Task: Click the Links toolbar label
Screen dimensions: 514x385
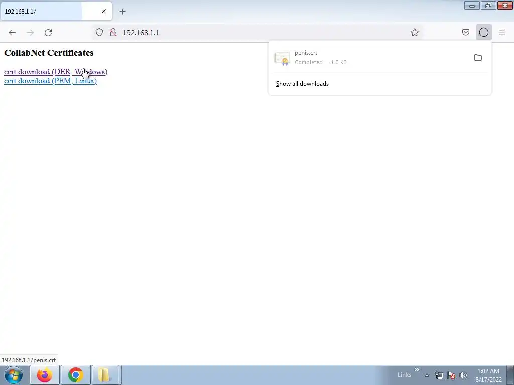Action: tap(404, 375)
